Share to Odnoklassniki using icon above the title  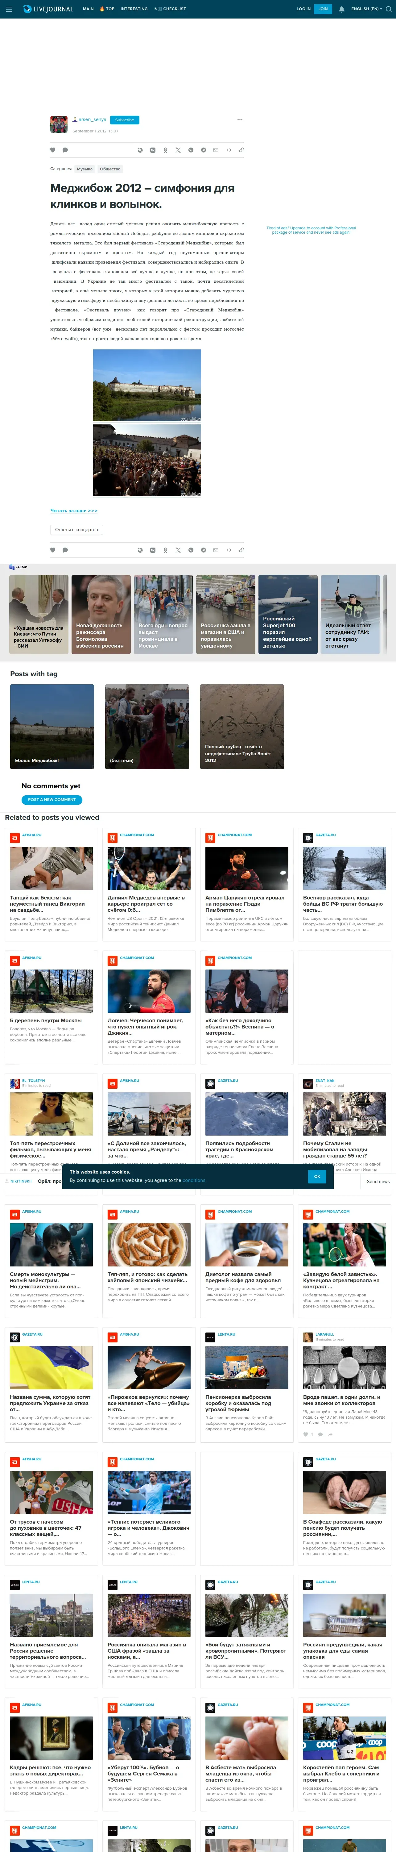pyautogui.click(x=165, y=150)
